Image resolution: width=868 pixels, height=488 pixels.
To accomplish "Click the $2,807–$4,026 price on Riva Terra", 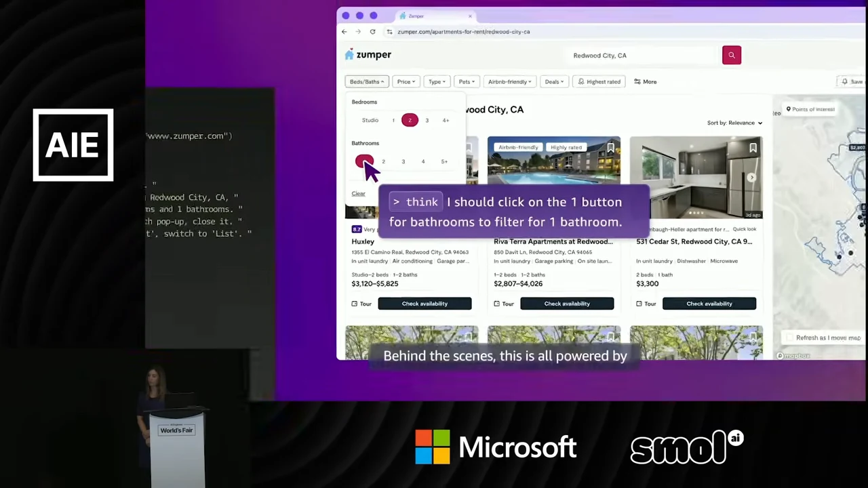I will click(518, 284).
